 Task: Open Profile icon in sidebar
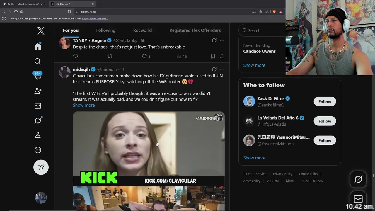point(38,135)
